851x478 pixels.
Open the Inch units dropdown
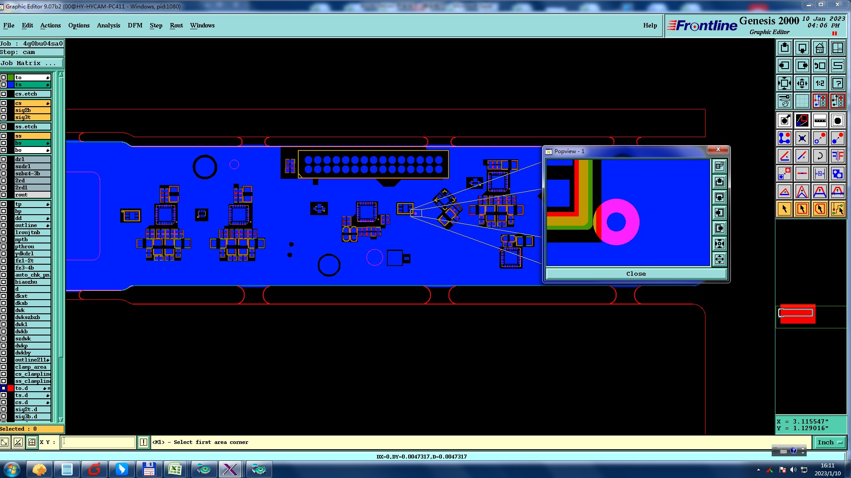829,442
